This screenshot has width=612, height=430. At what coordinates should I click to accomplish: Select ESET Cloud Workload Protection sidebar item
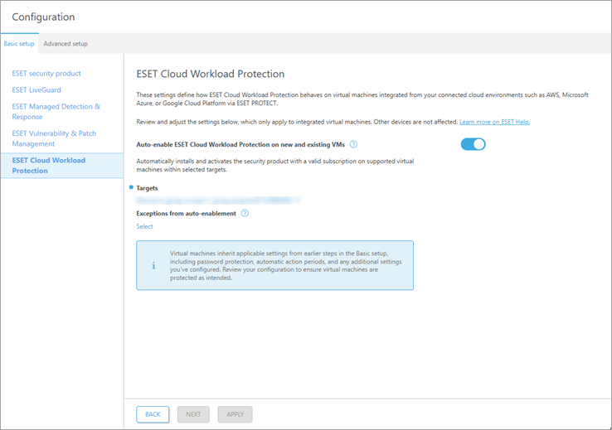tap(62, 166)
